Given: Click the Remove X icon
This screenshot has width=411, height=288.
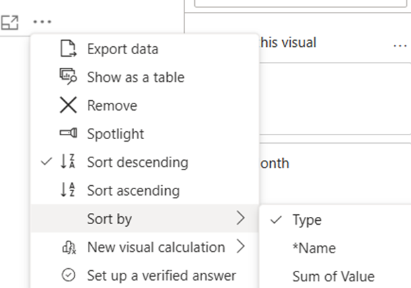Looking at the screenshot, I should [68, 105].
